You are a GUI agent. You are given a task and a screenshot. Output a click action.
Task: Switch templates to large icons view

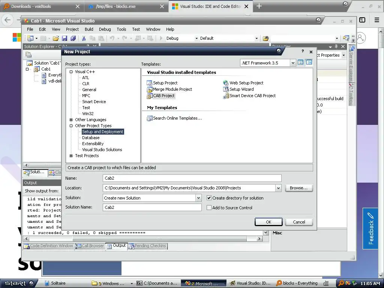(300, 63)
